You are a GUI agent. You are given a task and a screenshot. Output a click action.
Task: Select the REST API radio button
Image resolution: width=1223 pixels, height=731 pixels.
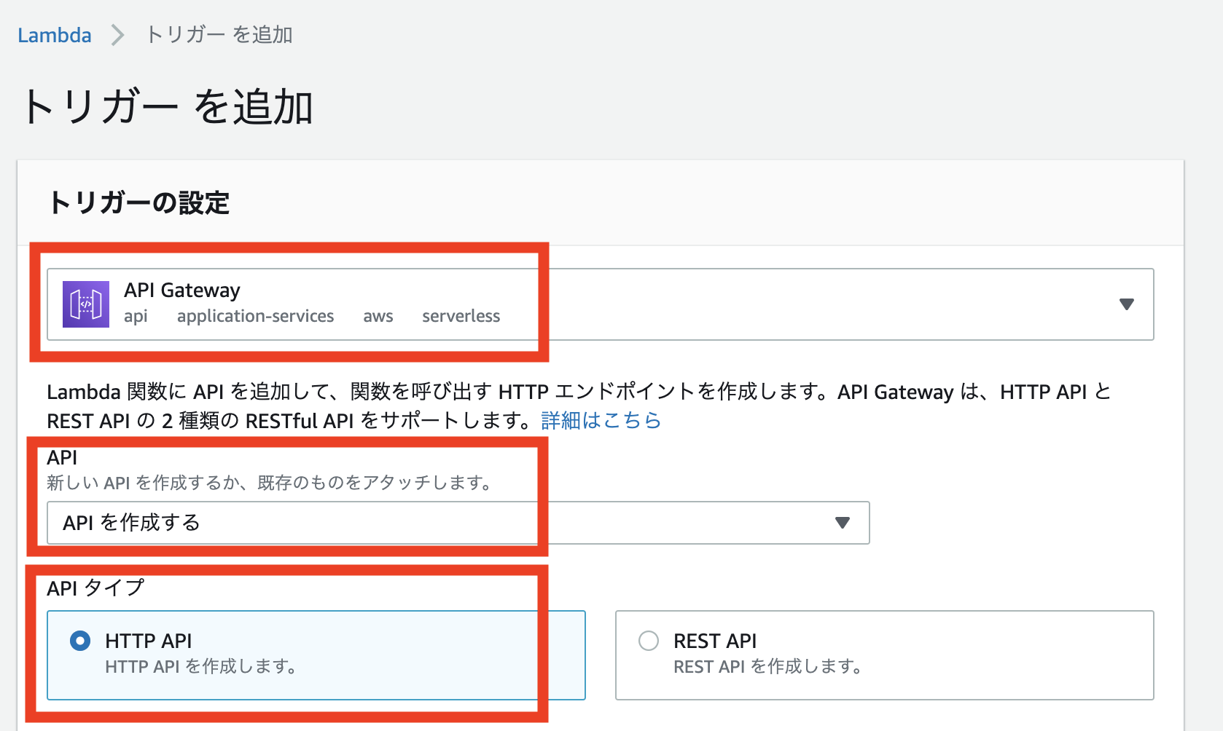[649, 641]
